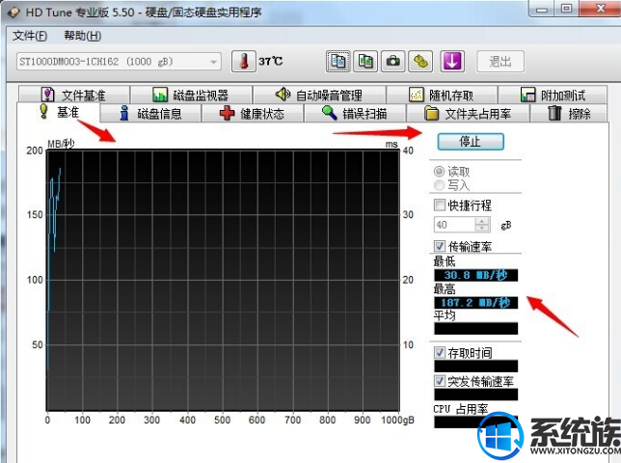Click the Exit (退出) button

[500, 62]
